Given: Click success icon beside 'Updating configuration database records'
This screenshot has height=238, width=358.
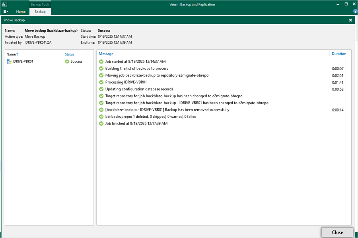Looking at the screenshot, I should [x=101, y=89].
